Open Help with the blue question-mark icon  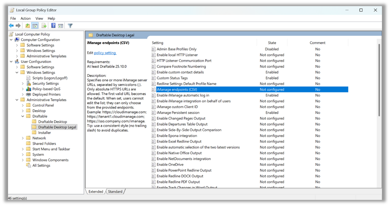click(53, 26)
